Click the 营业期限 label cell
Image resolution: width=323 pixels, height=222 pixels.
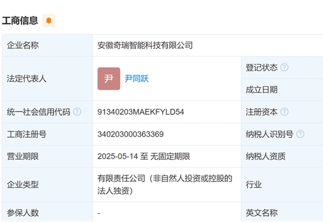tap(48, 156)
